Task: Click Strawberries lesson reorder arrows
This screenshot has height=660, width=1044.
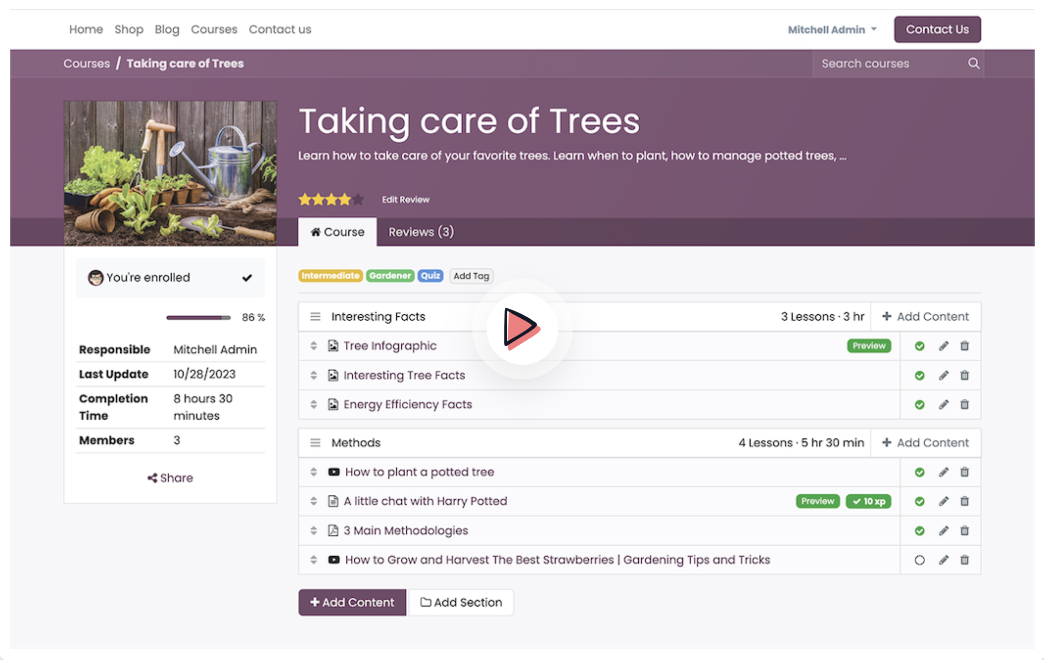Action: [x=313, y=559]
